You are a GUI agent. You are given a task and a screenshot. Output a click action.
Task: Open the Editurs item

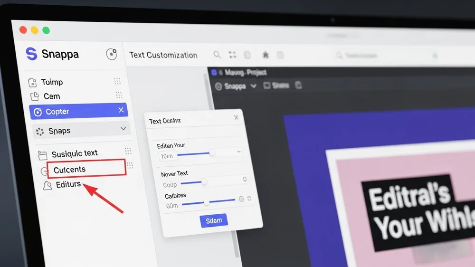pos(68,184)
